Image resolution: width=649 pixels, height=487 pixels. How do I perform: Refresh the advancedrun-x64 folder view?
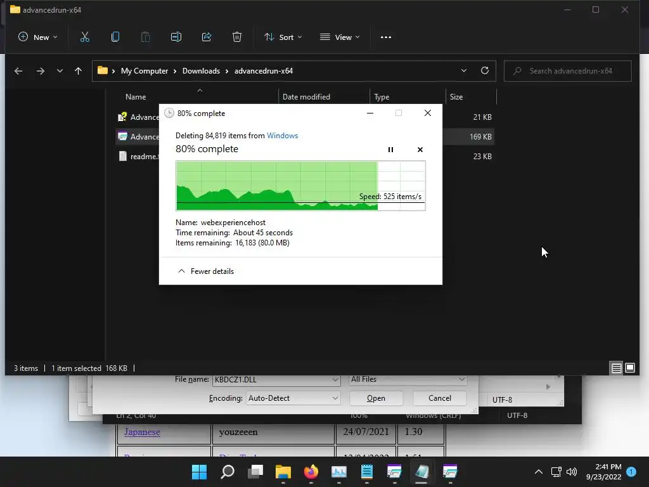(x=485, y=71)
